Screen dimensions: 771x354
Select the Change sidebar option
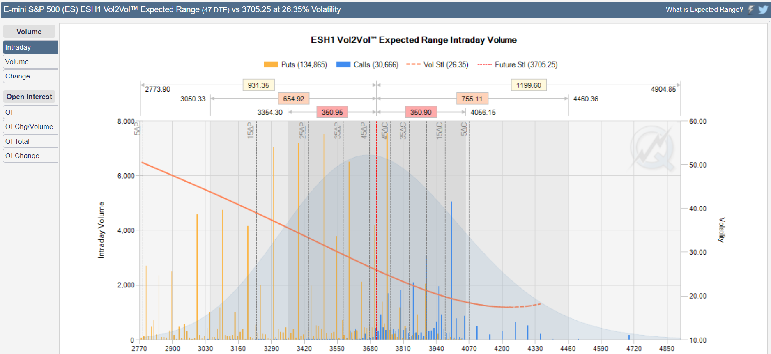[30, 76]
